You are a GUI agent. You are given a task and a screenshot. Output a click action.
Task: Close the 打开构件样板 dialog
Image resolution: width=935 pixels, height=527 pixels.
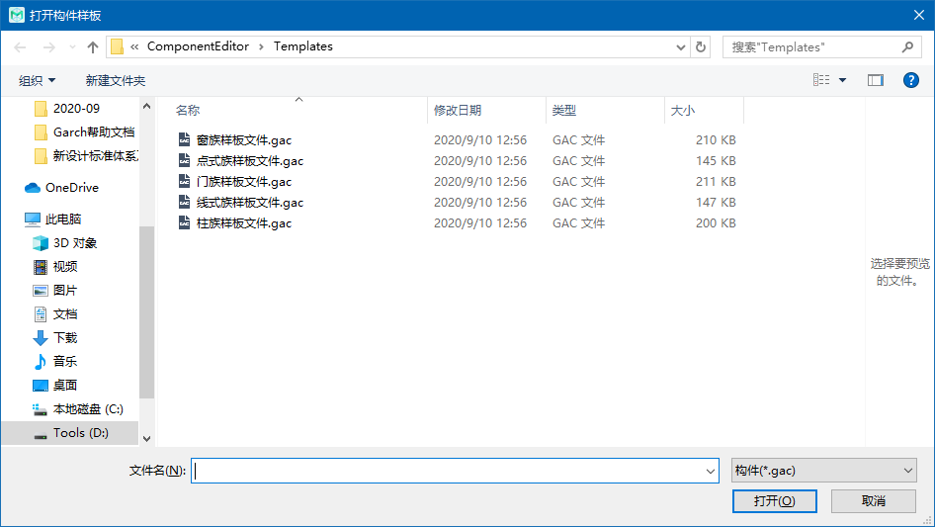pyautogui.click(x=919, y=15)
